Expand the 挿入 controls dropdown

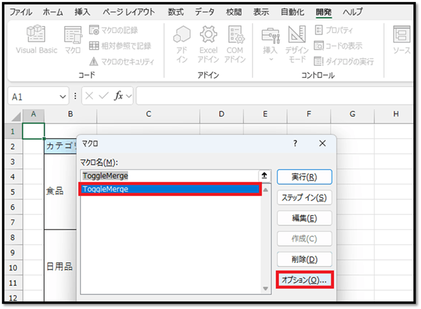(271, 60)
